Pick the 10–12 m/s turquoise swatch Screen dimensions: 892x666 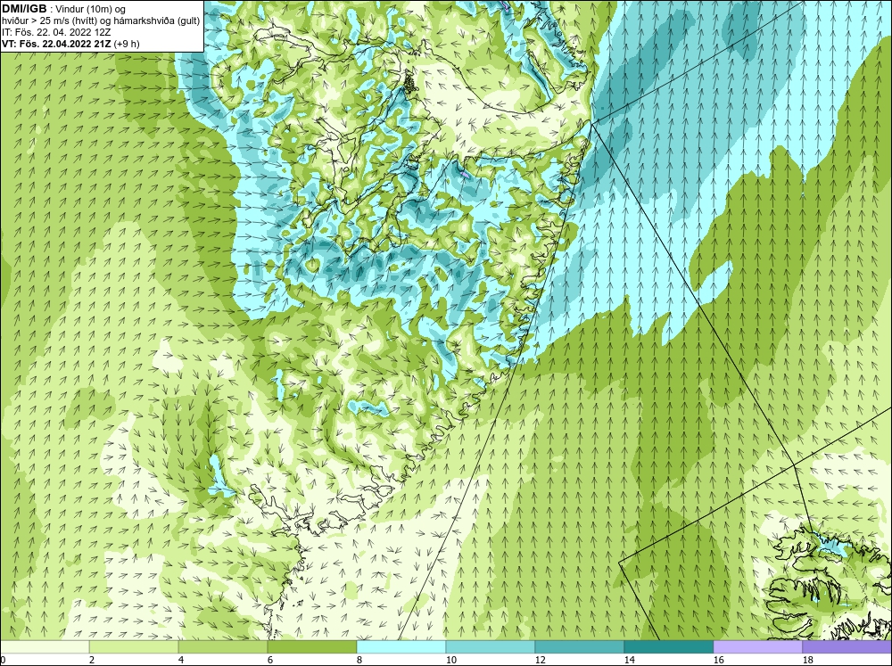click(491, 646)
